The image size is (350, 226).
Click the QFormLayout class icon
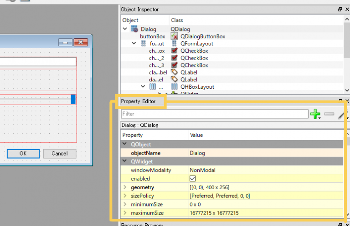(x=175, y=43)
